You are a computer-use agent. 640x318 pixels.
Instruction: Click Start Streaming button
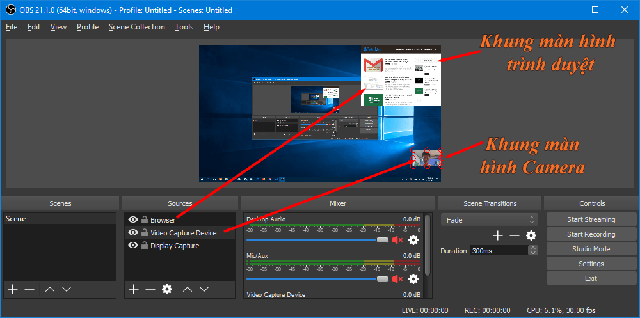click(x=591, y=219)
